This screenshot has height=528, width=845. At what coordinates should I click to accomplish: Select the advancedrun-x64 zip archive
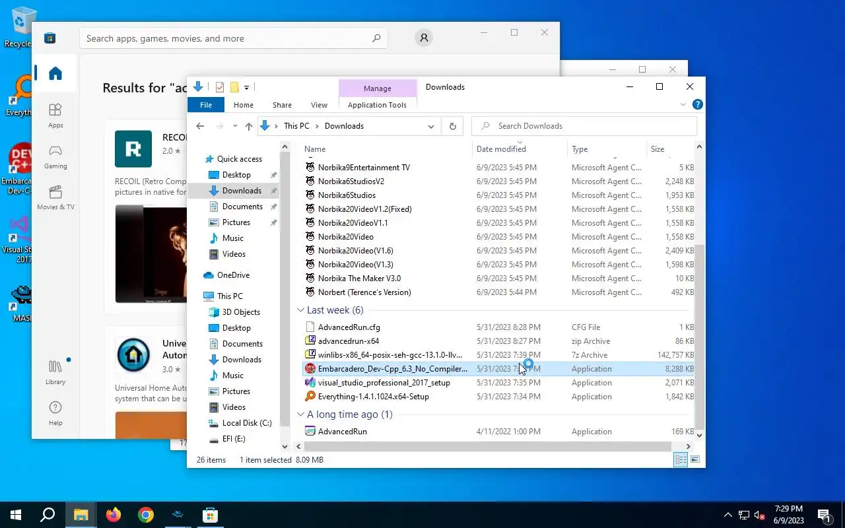(x=499, y=341)
